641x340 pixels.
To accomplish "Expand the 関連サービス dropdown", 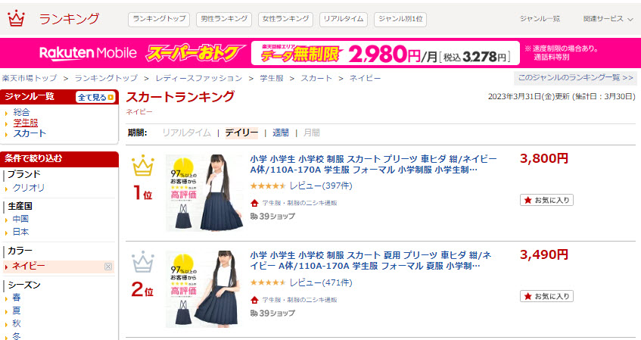I will point(608,19).
